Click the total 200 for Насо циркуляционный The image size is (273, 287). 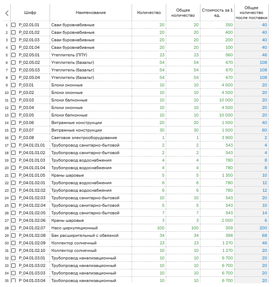[263, 228]
